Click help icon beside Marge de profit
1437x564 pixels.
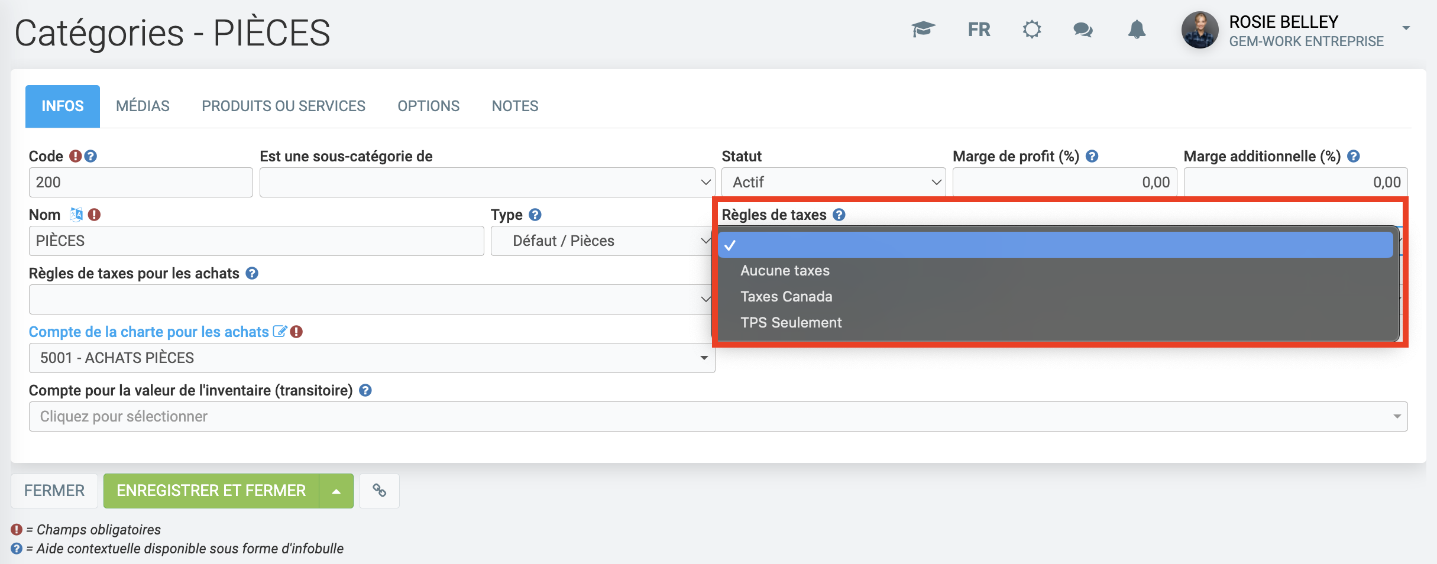[x=1092, y=156]
